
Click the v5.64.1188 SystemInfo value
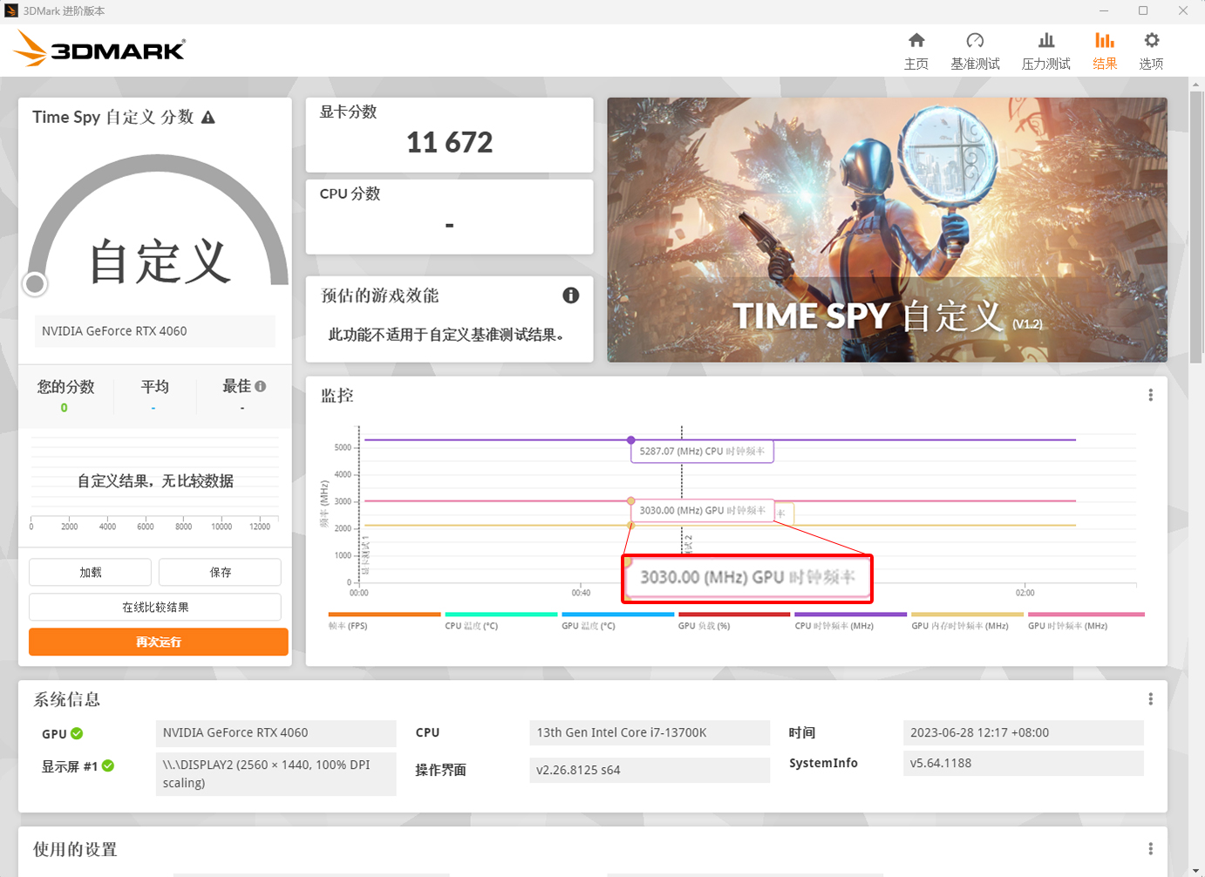[1024, 764]
